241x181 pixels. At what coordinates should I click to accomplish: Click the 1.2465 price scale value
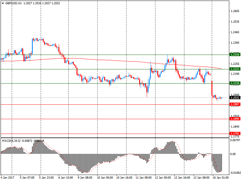click(235, 32)
